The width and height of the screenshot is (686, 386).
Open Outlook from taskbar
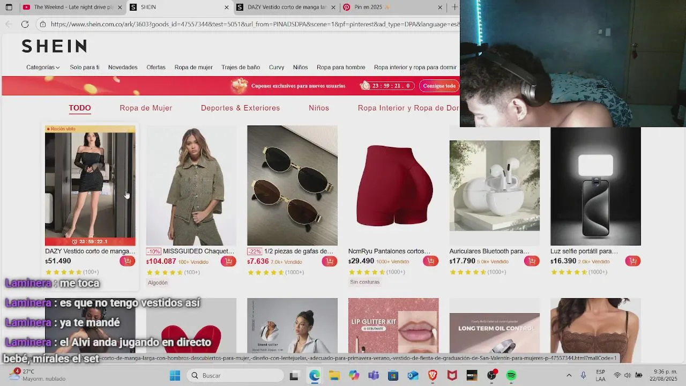coord(413,375)
